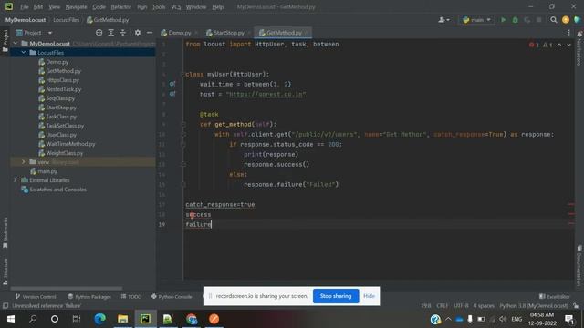Open Version Control tool window

(x=36, y=296)
